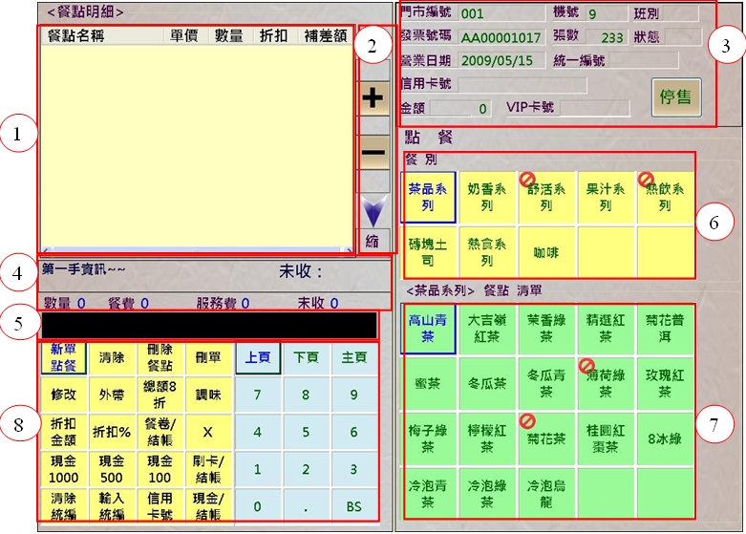Image resolution: width=746 pixels, height=534 pixels.
Task: Go to next page with 下頁
Action: [x=306, y=358]
